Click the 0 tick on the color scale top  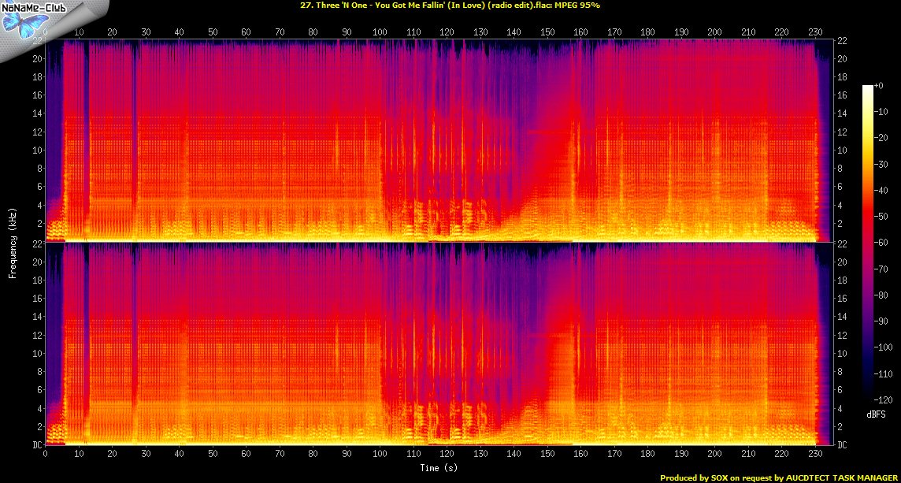884,85
